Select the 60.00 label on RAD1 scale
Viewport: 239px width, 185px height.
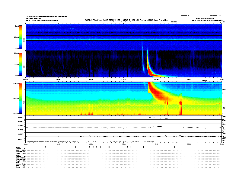click(x=17, y=53)
